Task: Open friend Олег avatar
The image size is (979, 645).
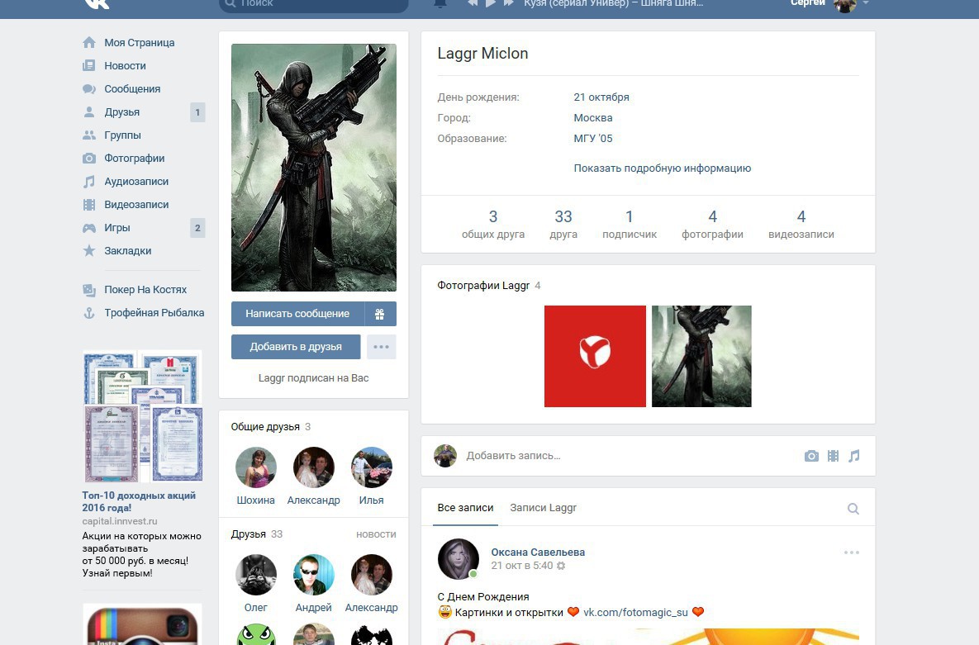Action: click(x=255, y=575)
